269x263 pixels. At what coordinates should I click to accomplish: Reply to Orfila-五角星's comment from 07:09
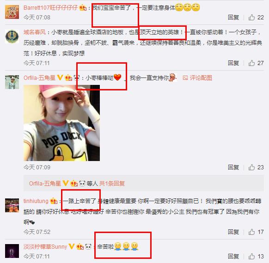coord(233,167)
